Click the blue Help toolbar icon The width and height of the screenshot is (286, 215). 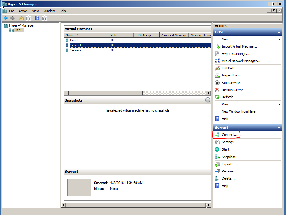pyautogui.click(x=38, y=18)
